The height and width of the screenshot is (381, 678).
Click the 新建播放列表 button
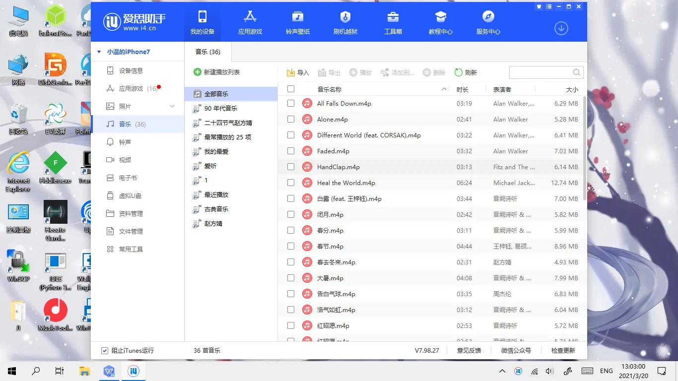click(218, 72)
